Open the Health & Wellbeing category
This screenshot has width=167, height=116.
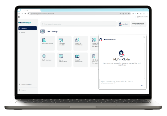(x=80, y=43)
